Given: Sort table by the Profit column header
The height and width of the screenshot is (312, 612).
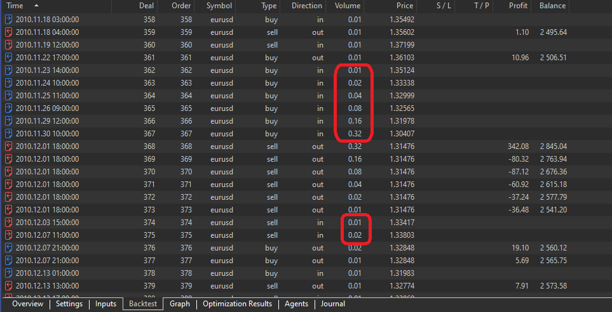Looking at the screenshot, I should 518,6.
